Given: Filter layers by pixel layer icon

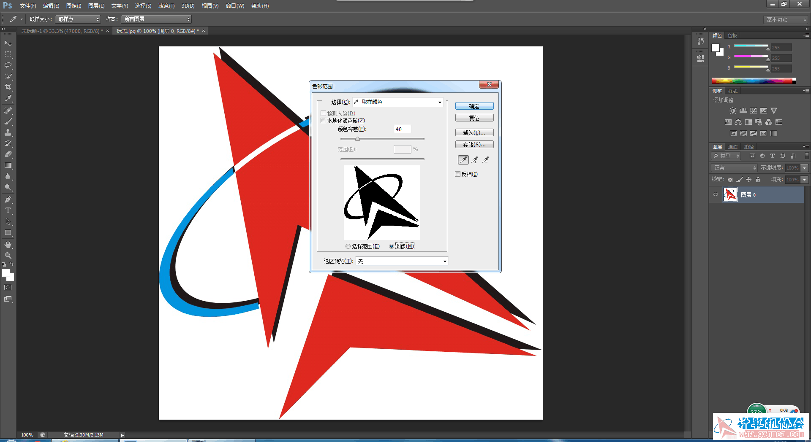Looking at the screenshot, I should 752,156.
